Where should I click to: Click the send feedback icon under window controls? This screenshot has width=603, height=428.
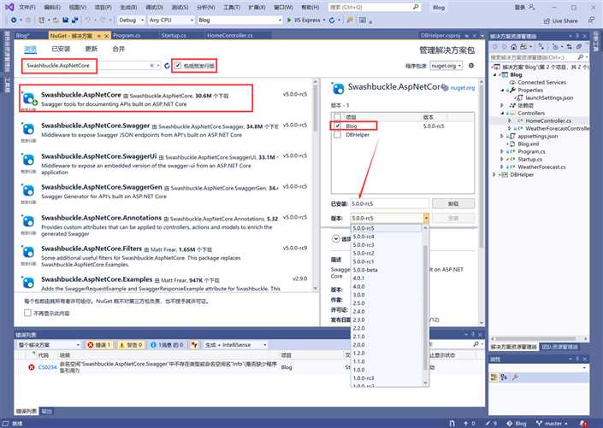coord(592,20)
